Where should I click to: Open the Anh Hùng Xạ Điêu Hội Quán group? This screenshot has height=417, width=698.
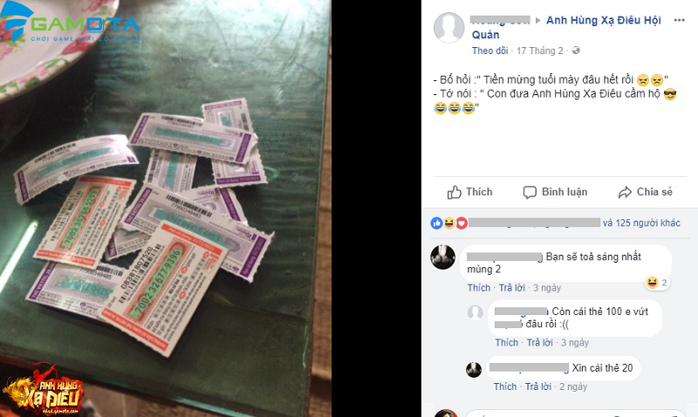566,27
